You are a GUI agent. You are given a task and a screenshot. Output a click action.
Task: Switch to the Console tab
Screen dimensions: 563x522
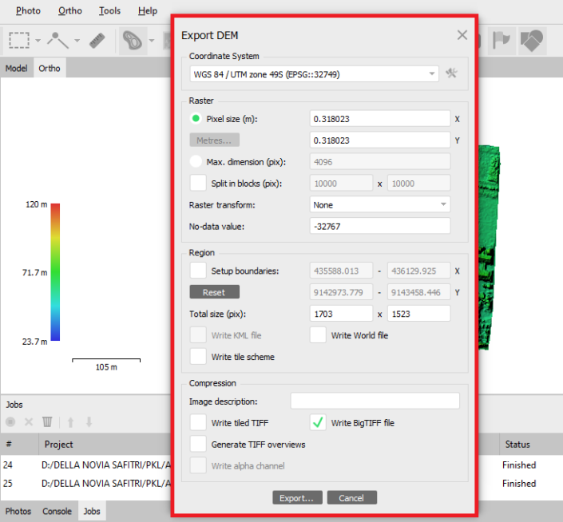click(x=57, y=511)
